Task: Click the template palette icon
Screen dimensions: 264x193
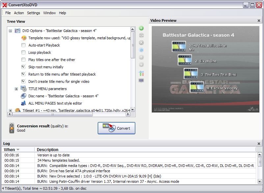Action: click(24, 38)
